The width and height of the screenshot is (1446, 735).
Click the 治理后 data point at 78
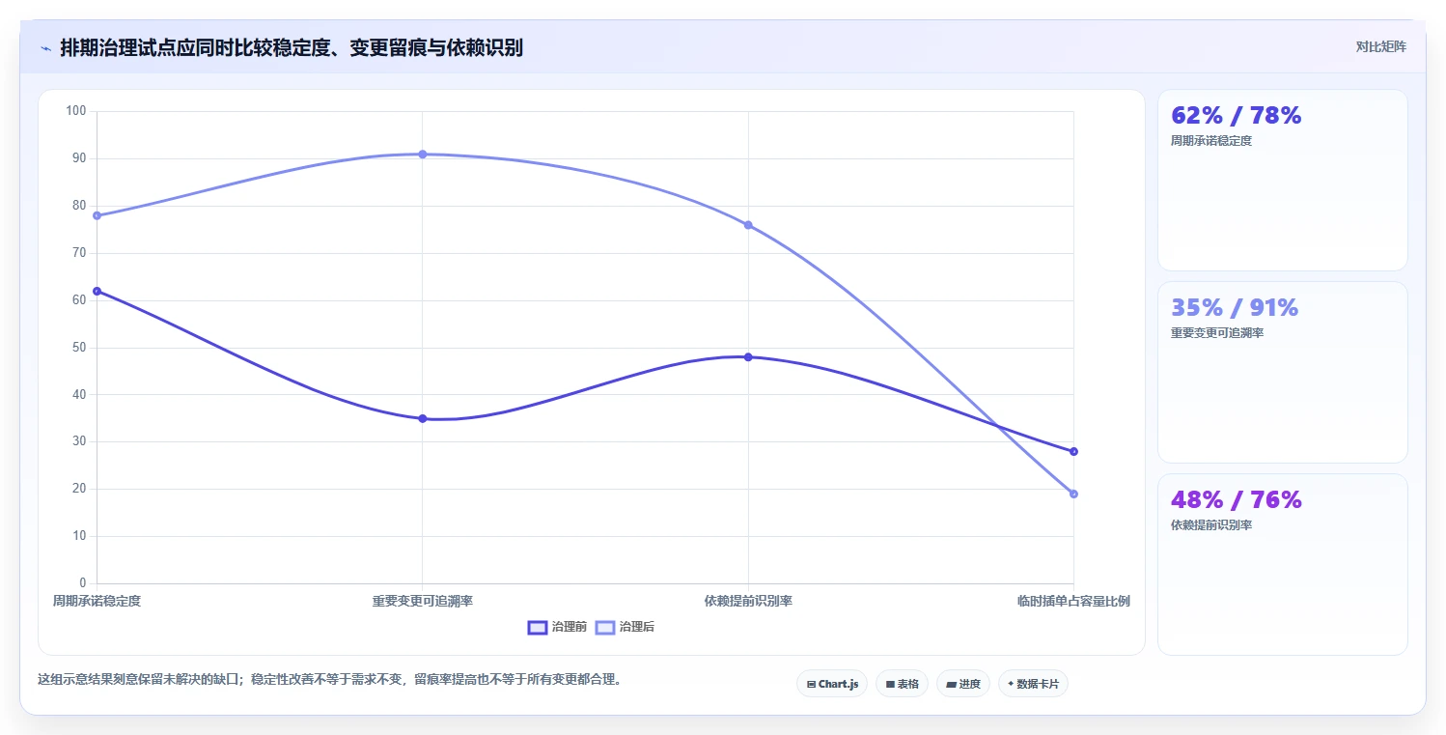[x=97, y=215]
